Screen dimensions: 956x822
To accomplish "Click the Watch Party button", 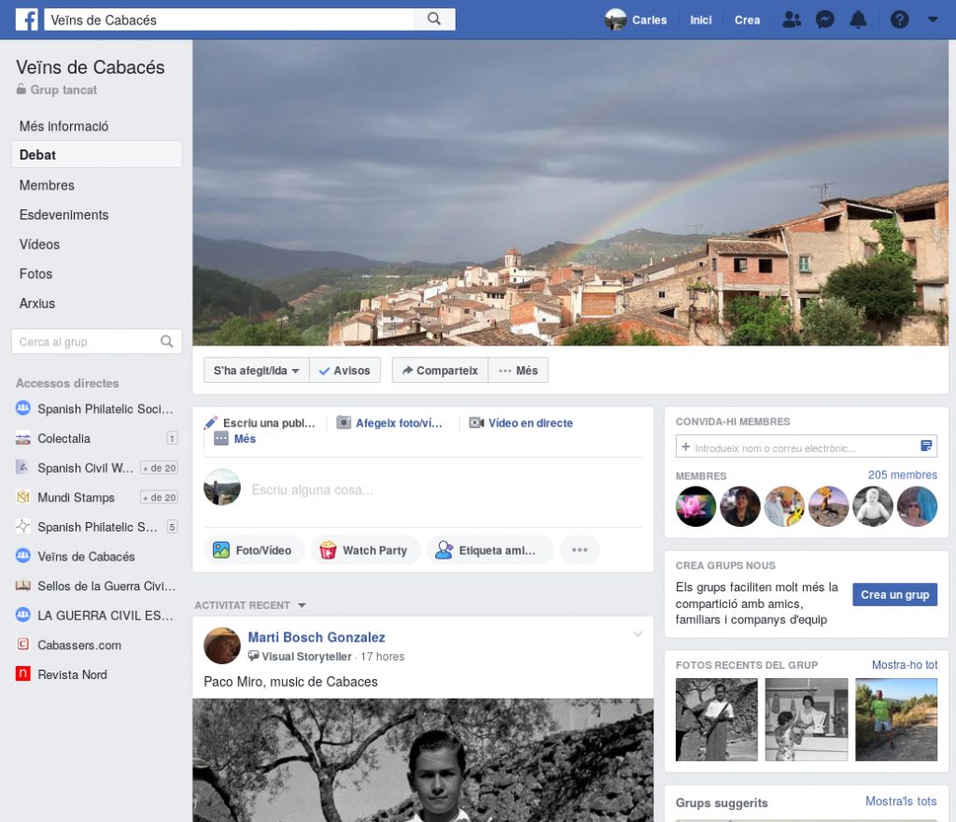I will coord(365,550).
